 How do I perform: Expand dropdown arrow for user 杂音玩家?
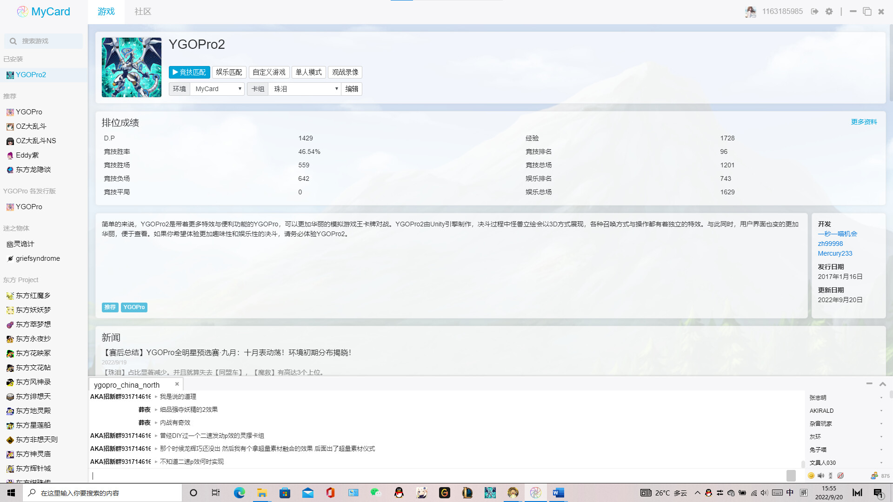click(x=881, y=424)
